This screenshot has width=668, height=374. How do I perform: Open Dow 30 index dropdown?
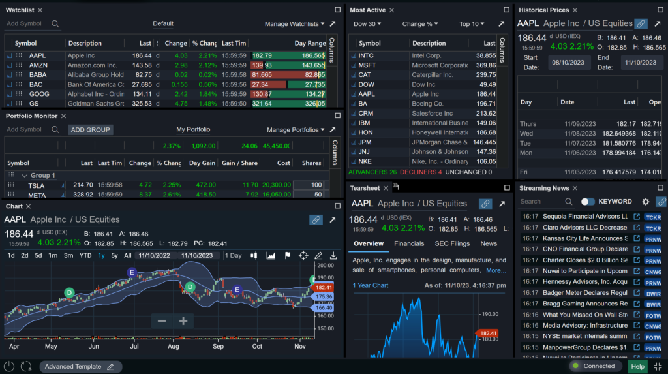tap(367, 24)
